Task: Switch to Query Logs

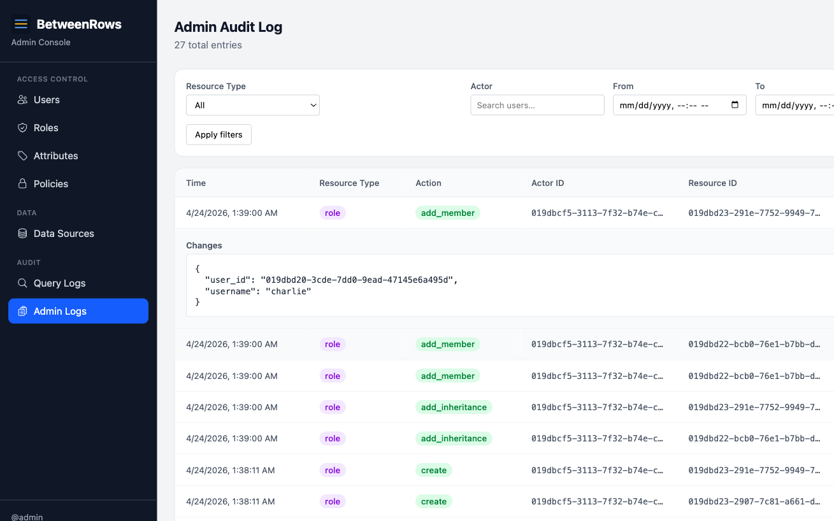Action: [78, 283]
